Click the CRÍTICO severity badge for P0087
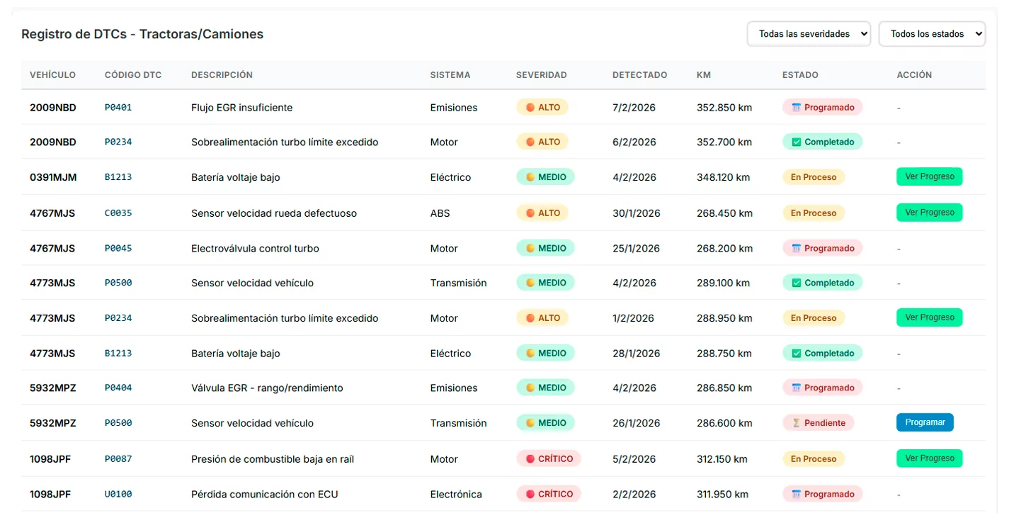 click(549, 458)
